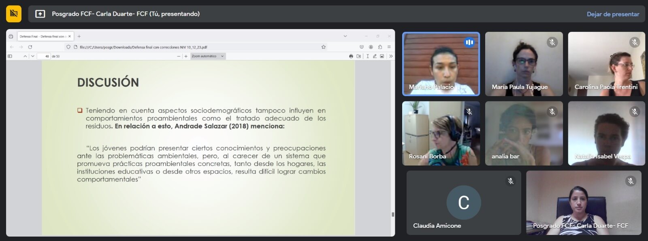648x241 pixels.
Task: Open the Firefox extensions puzzle icon
Action: tap(380, 47)
